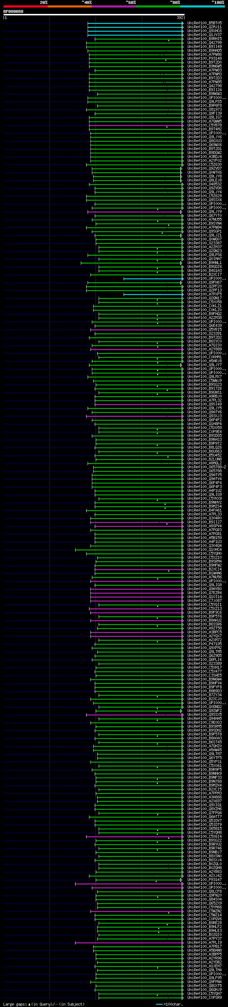This screenshot has height=1007, width=228.
Task: Open hit UniRef100_Q2MJ11
Action: click(204, 27)
